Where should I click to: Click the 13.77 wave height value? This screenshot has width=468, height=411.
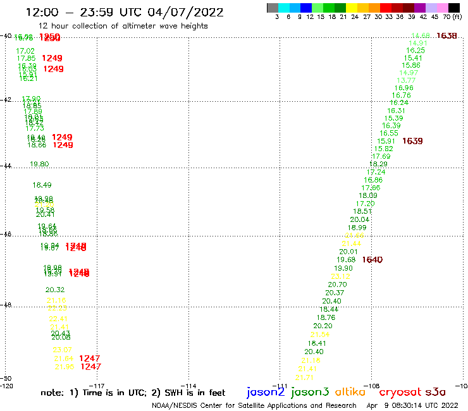point(406,80)
